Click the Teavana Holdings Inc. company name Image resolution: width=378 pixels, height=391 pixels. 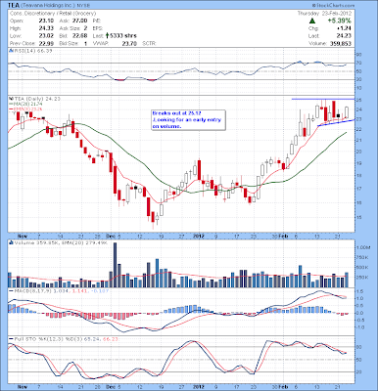[x=49, y=6]
